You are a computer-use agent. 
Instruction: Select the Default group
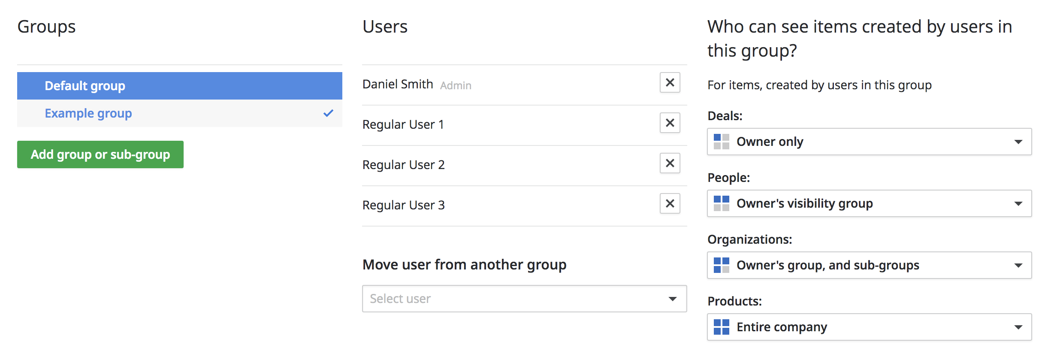[x=180, y=86]
